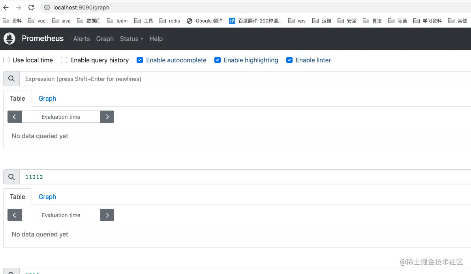
Task: Open the 学习资料 bookmark folder
Action: (428, 21)
